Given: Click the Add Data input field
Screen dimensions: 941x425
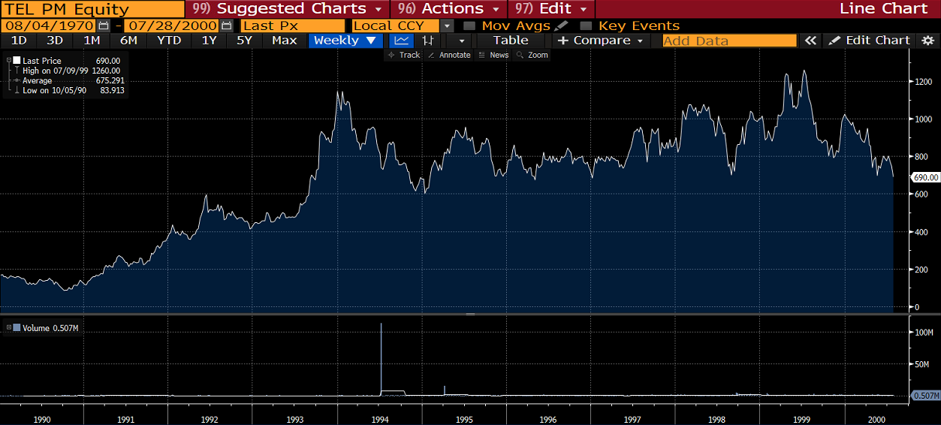Looking at the screenshot, I should 728,41.
